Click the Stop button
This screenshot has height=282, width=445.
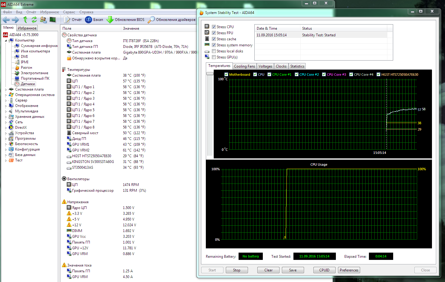(x=237, y=270)
